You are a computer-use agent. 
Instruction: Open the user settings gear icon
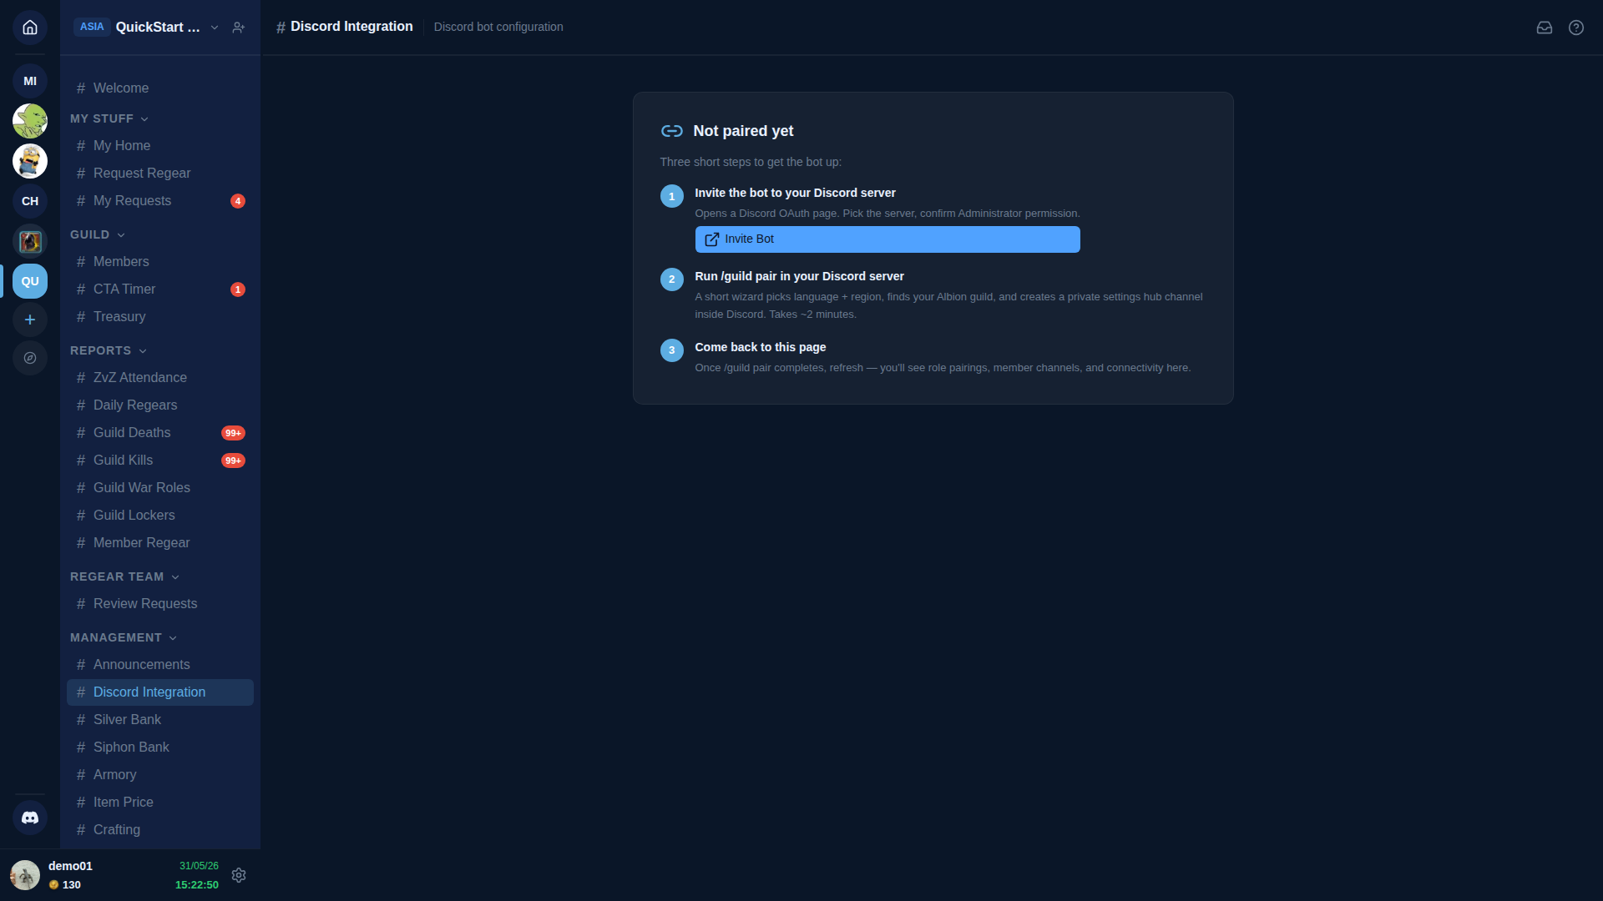tap(239, 875)
